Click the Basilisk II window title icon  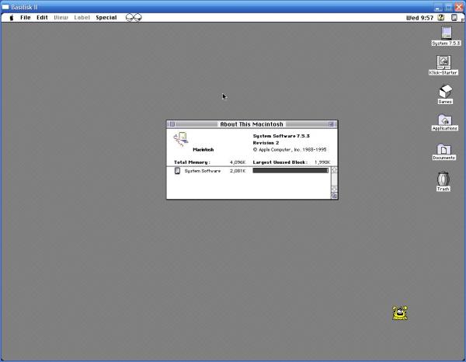click(x=5, y=7)
